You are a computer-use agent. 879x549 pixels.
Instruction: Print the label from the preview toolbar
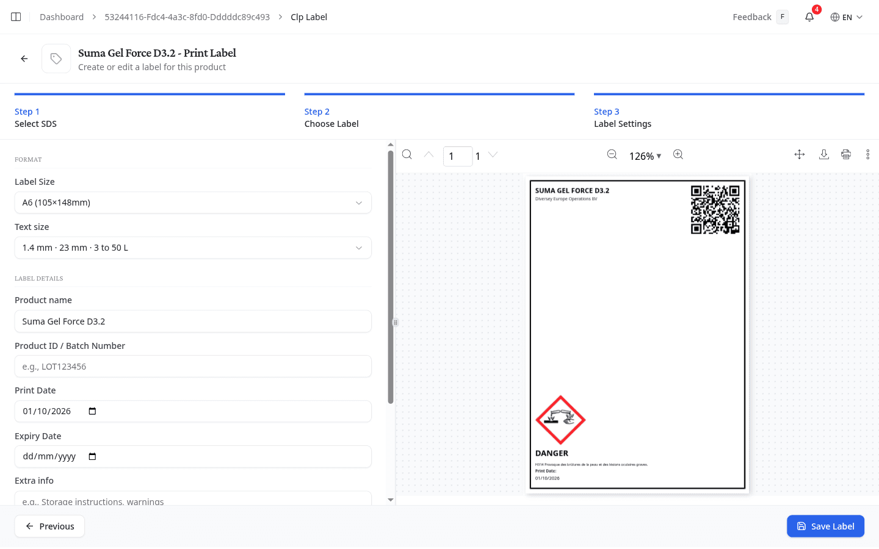(846, 155)
